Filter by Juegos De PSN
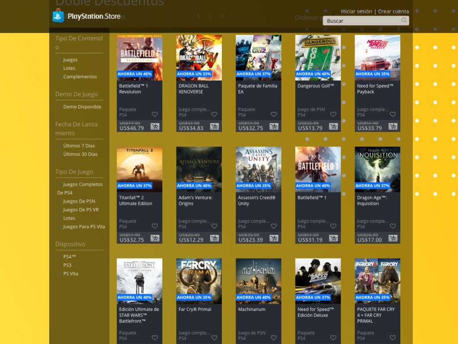The width and height of the screenshot is (458, 344). coord(79,201)
